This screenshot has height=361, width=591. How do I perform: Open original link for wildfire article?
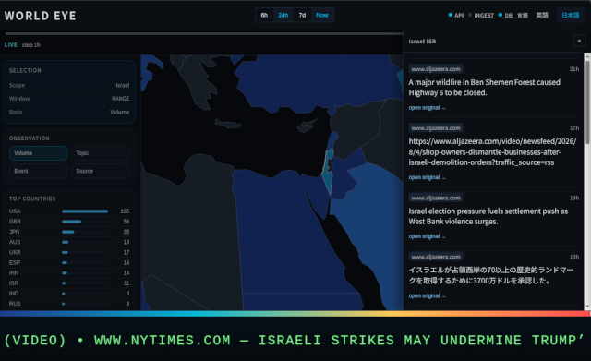pyautogui.click(x=427, y=108)
